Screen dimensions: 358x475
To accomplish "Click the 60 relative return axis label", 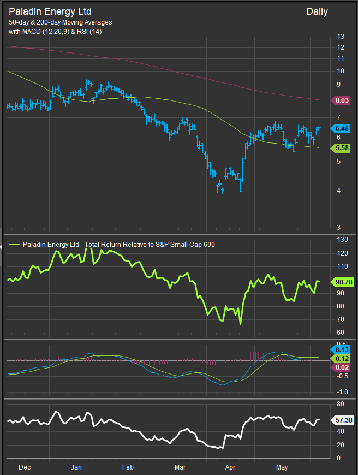I will [341, 333].
